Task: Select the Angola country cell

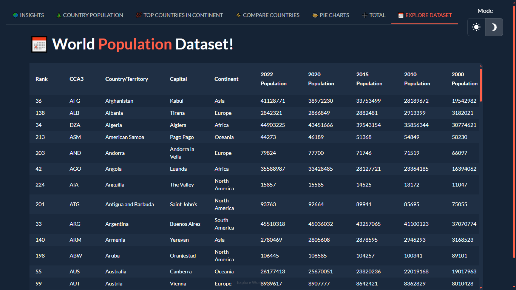Action: (x=113, y=169)
